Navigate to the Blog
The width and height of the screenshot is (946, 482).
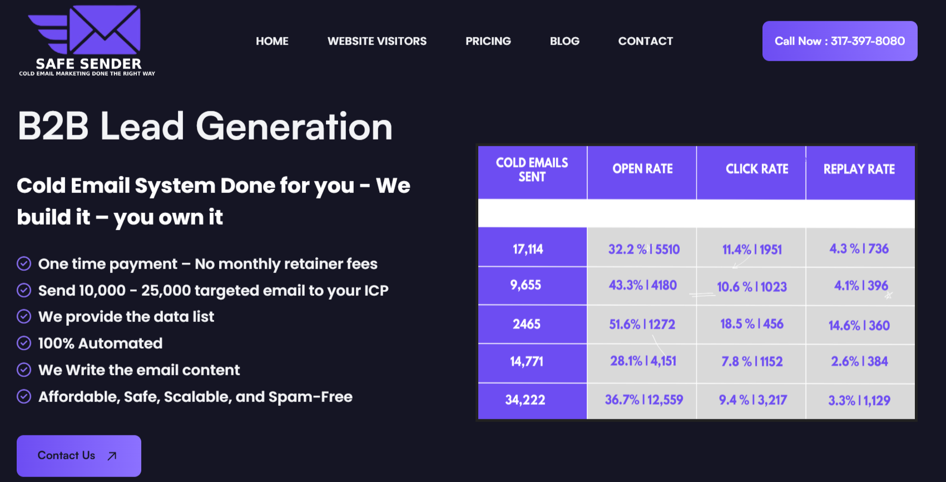(x=564, y=41)
